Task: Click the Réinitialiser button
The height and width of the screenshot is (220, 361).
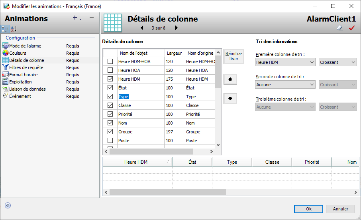Action: (234, 56)
